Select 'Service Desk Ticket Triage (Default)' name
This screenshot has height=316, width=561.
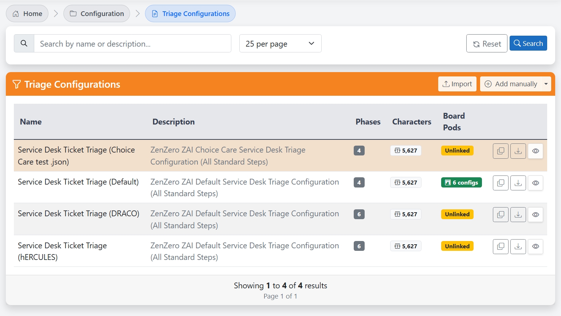tap(78, 182)
